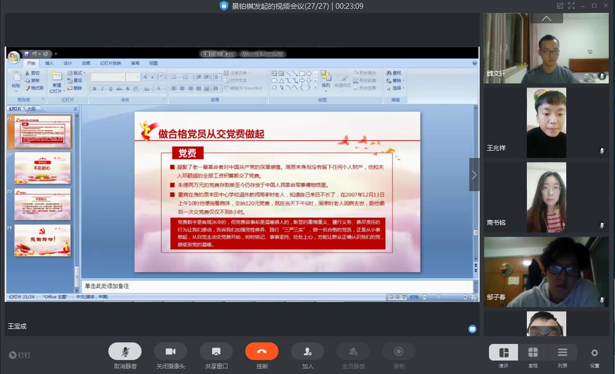Open the 设置 settings gear

[594, 353]
